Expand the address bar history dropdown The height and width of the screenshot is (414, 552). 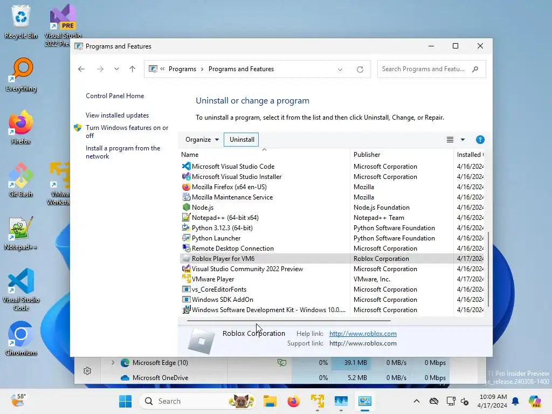point(340,70)
